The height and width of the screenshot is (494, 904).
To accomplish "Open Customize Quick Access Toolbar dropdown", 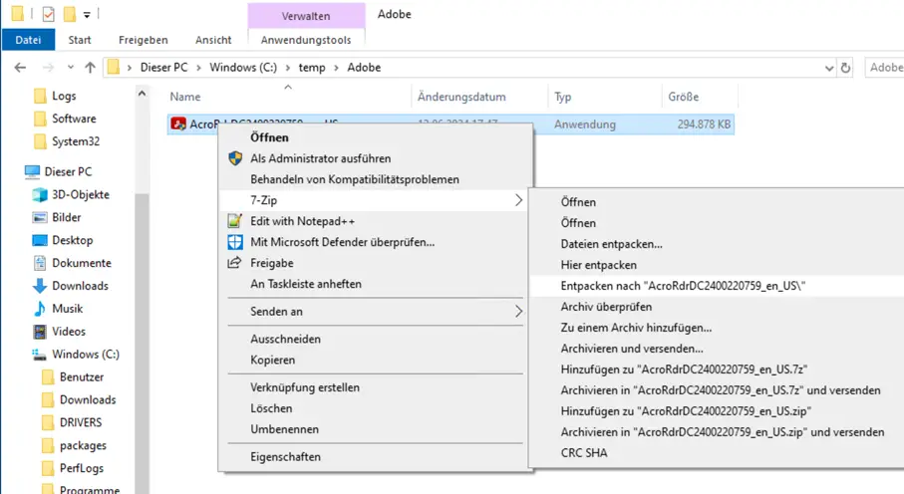I will (87, 15).
